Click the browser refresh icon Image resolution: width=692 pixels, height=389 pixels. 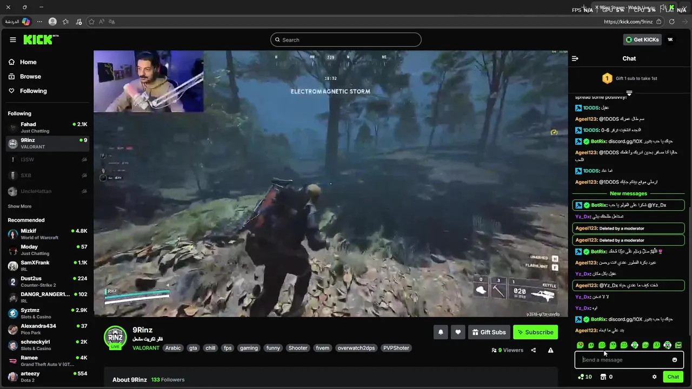tap(672, 22)
